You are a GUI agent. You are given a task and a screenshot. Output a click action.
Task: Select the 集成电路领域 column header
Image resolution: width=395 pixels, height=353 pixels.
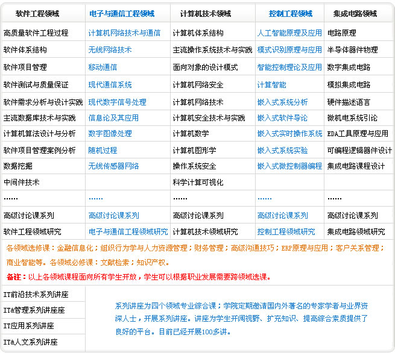[352, 14]
